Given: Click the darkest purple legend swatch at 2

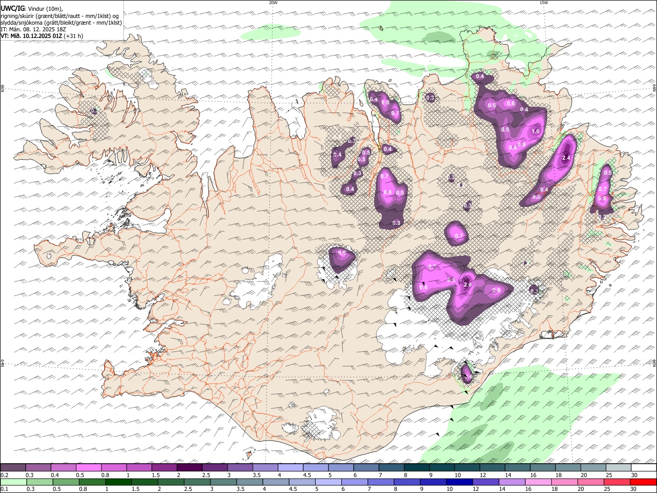Looking at the screenshot, I should pos(189,468).
